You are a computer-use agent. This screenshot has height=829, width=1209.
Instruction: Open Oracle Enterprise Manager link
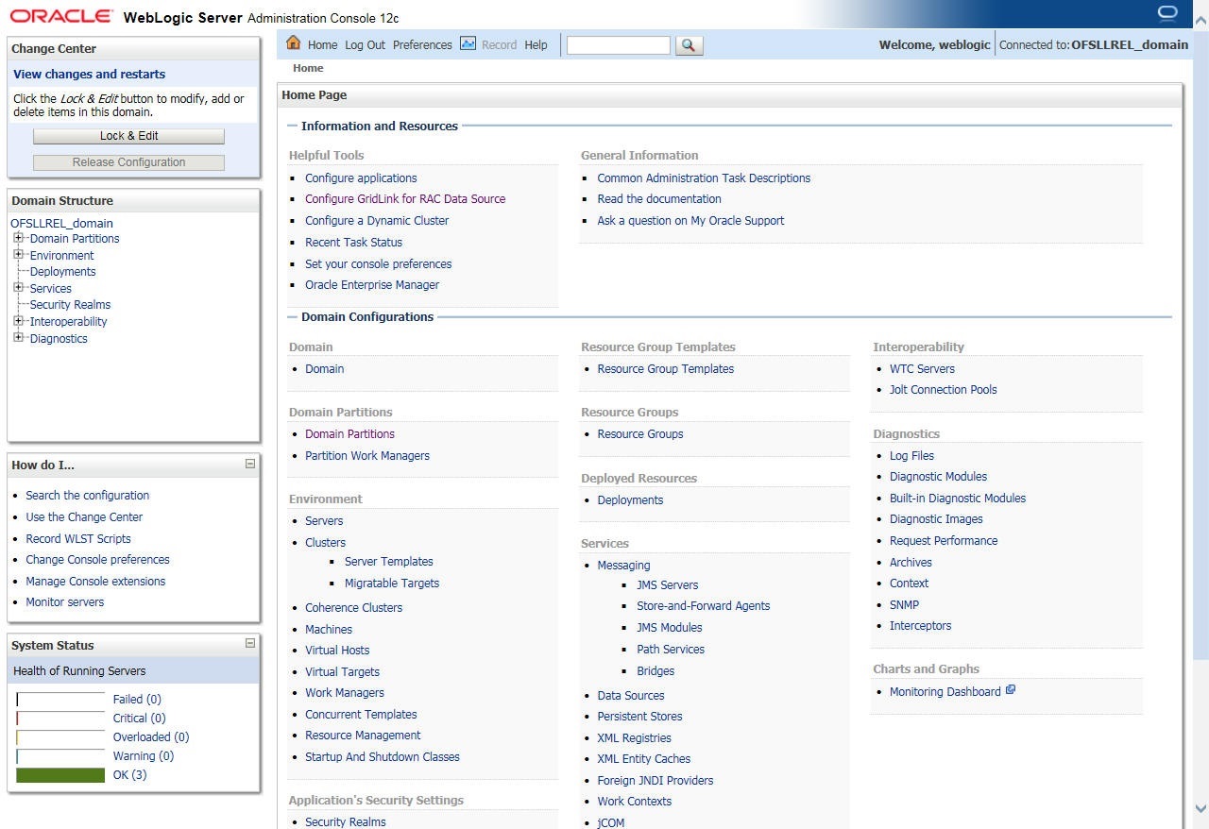tap(372, 285)
